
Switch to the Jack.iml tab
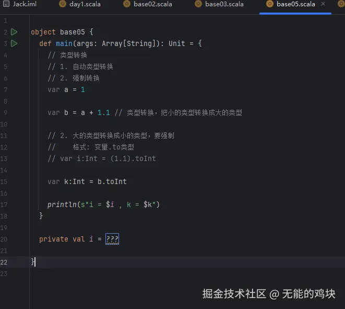[20, 4]
